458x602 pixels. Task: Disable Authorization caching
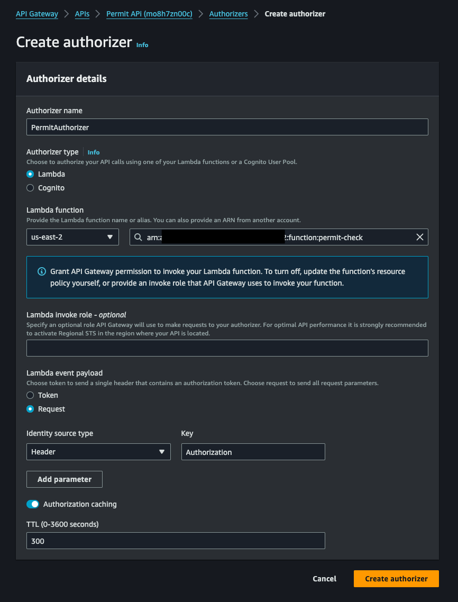pos(33,504)
